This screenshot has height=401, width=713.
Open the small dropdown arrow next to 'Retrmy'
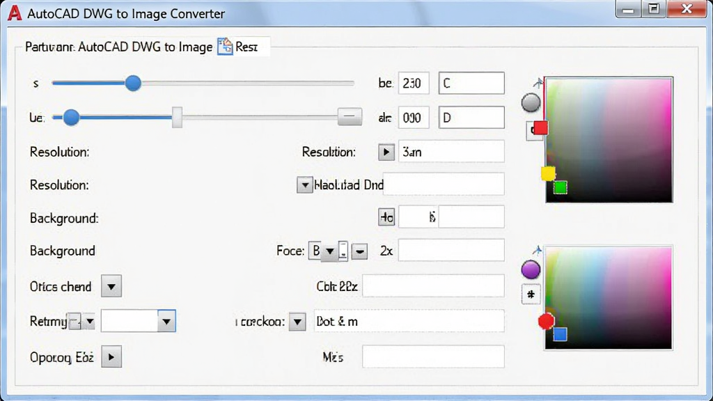(x=90, y=322)
